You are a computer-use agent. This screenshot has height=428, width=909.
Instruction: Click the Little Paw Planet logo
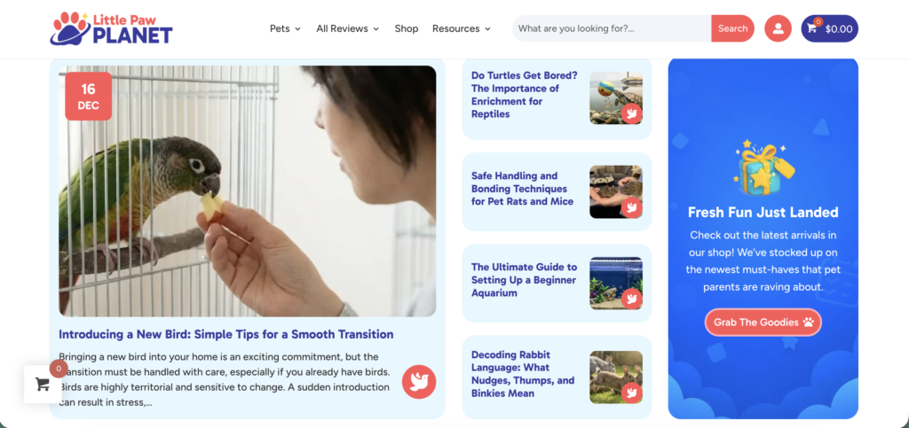(x=111, y=28)
